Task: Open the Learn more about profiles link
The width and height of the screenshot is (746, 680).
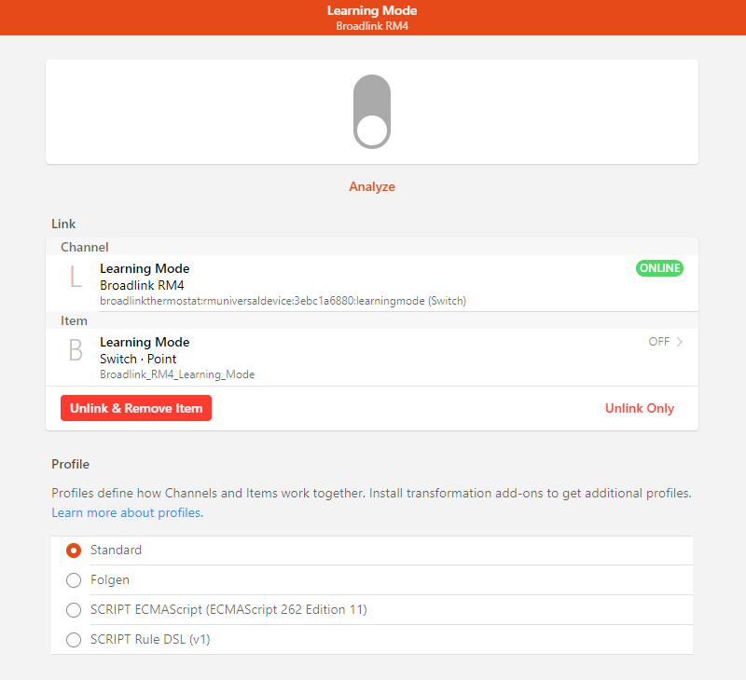Action: (x=128, y=512)
